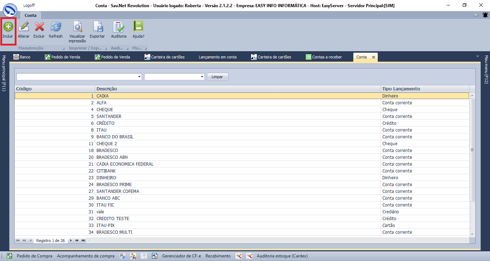Jump to the last record
Screen dimensions: 490x261
coord(83,241)
